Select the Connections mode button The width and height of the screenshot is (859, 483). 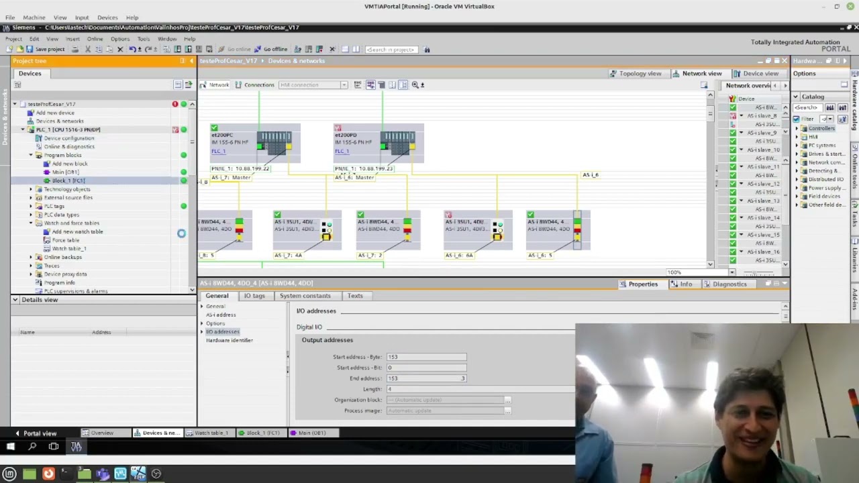click(254, 85)
